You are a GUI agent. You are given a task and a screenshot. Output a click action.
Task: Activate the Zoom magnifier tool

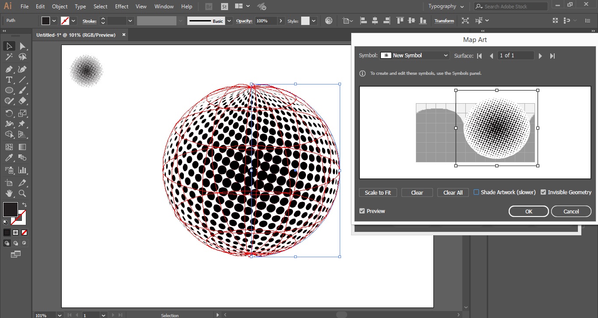coord(22,193)
